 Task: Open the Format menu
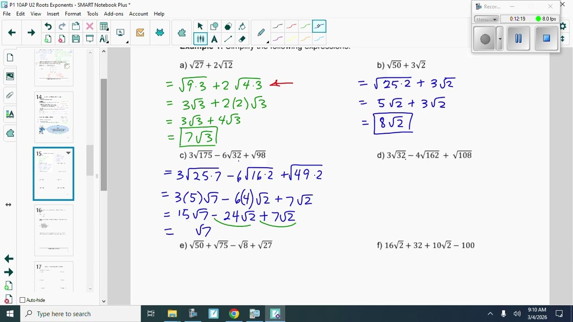[x=73, y=14]
